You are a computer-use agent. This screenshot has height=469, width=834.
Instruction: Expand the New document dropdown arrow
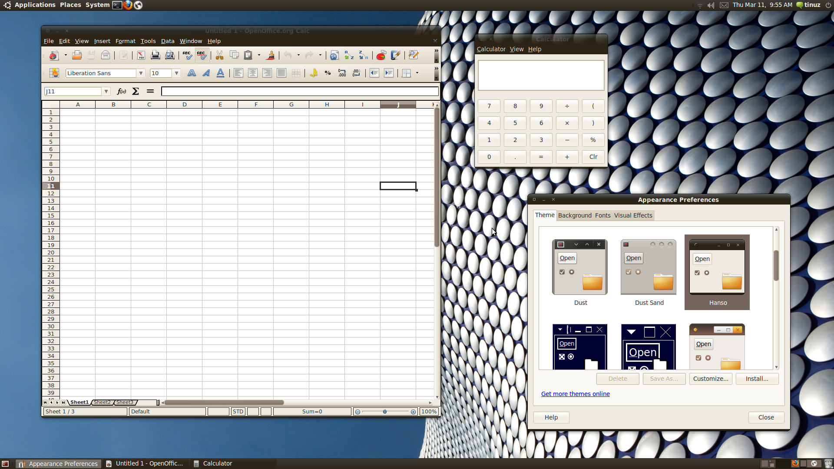pyautogui.click(x=66, y=55)
